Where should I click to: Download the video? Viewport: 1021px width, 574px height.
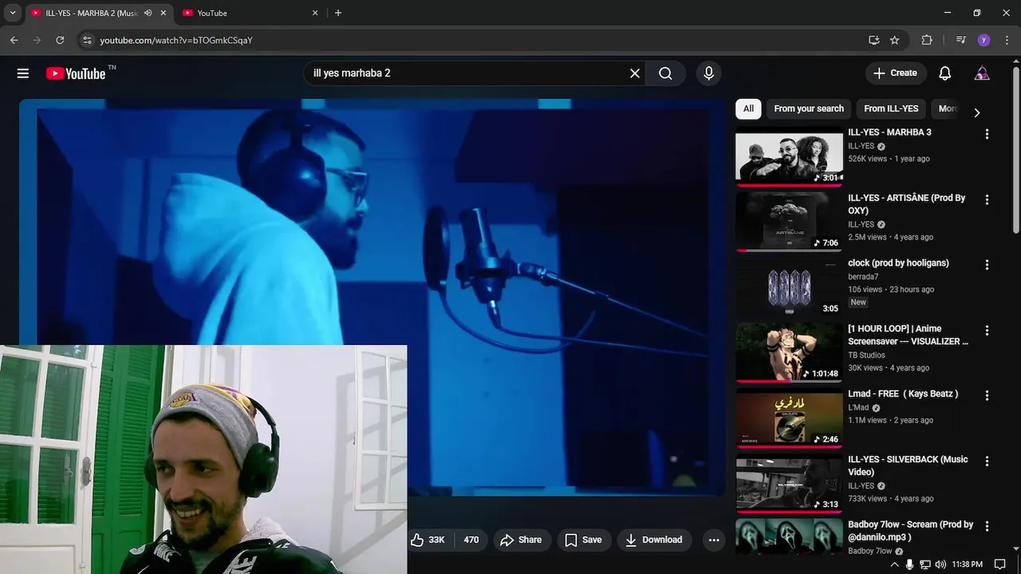pyautogui.click(x=654, y=540)
